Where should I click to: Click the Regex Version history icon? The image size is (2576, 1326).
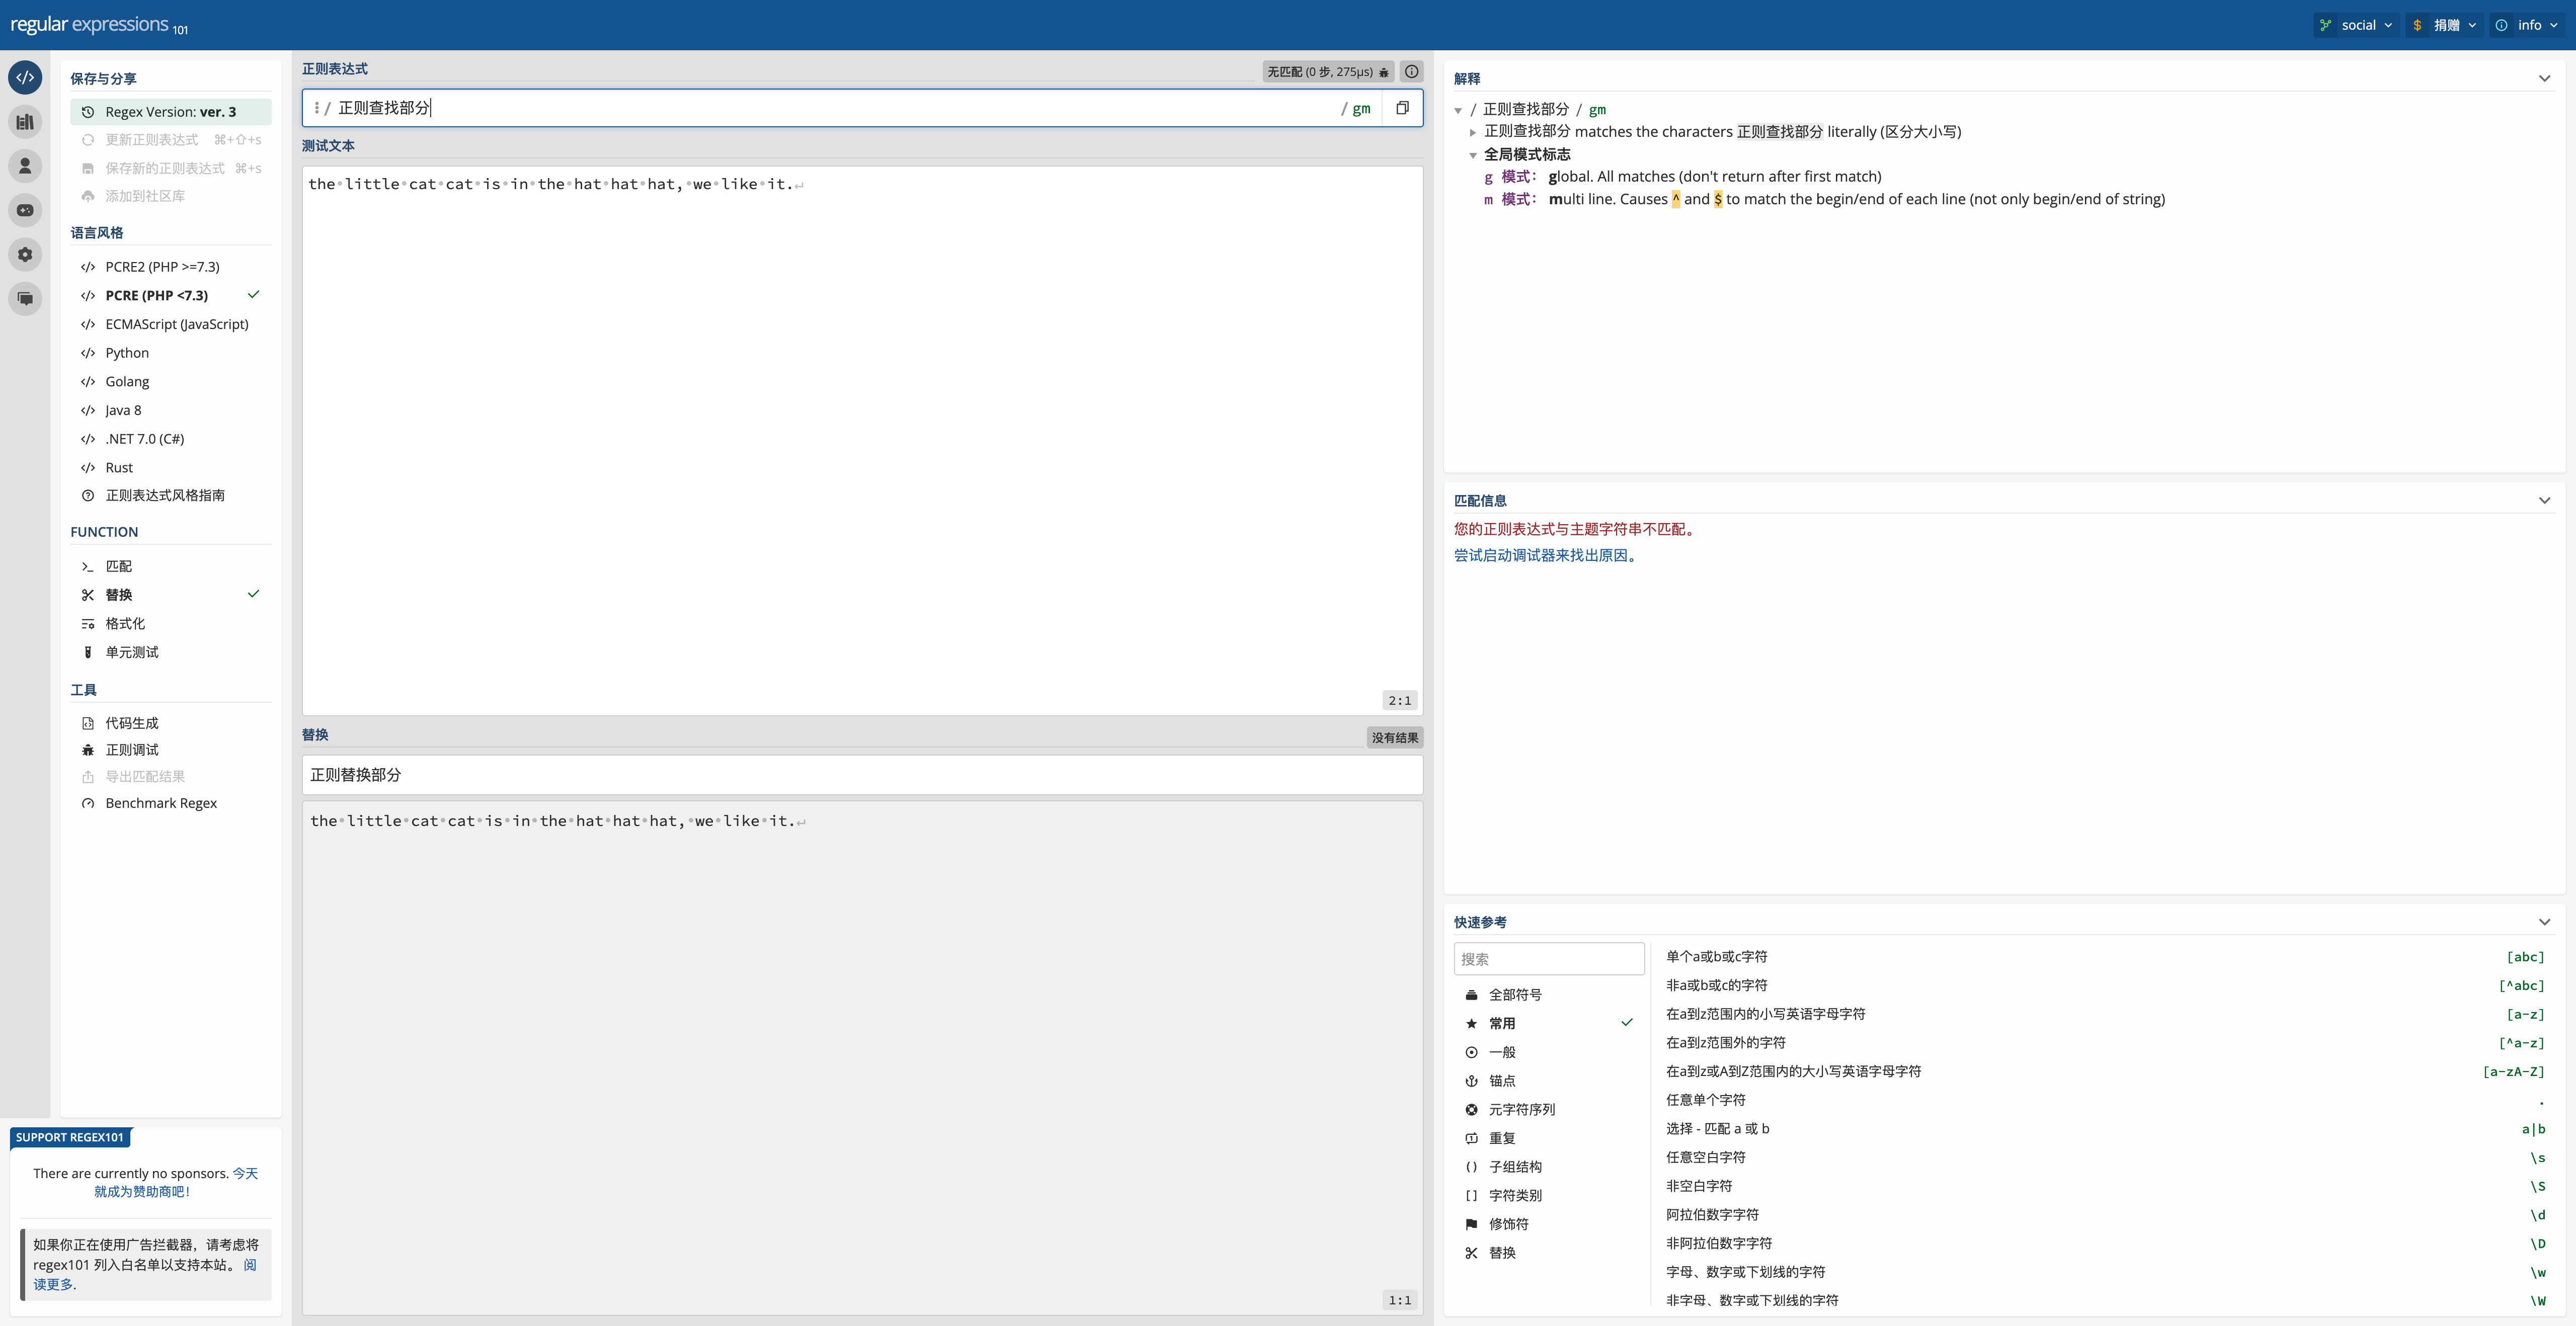click(88, 112)
